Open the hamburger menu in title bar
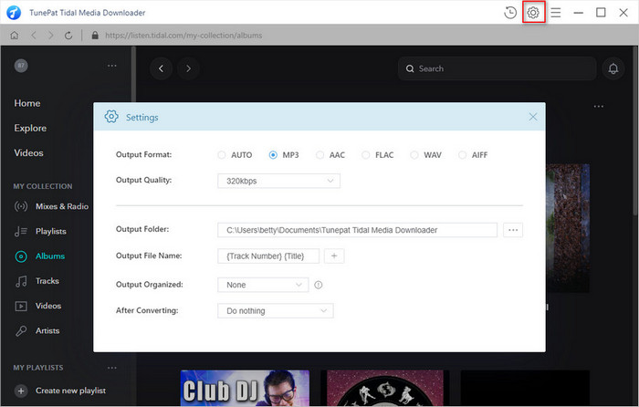This screenshot has height=407, width=639. [x=555, y=13]
